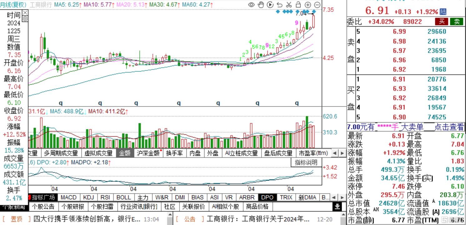Open data panel settings gear
466x225 pixels.
(x=25, y=19)
